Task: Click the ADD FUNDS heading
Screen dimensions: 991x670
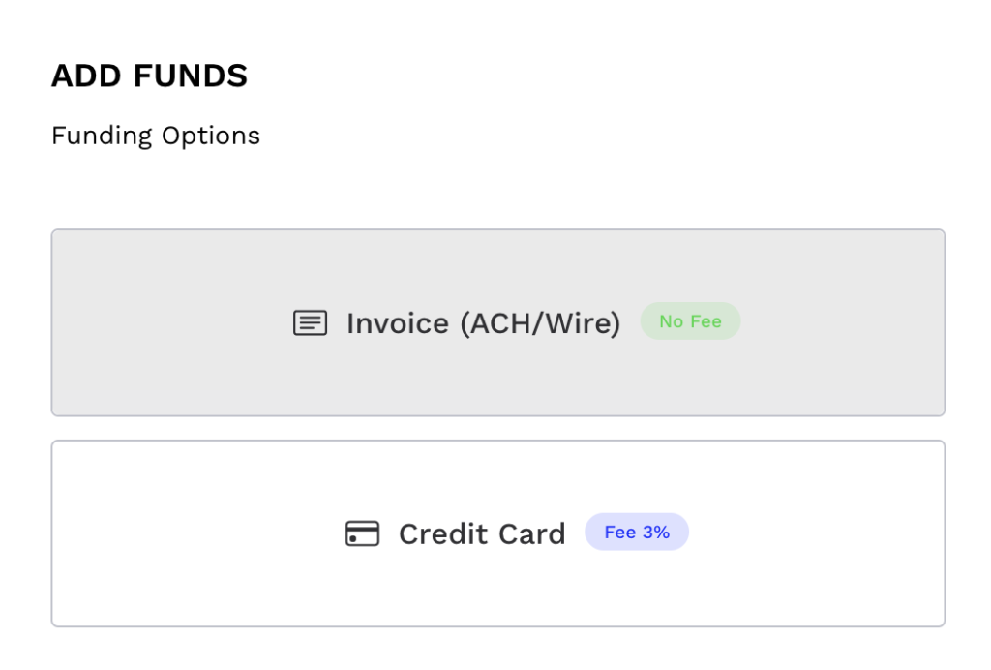Action: coord(149,75)
